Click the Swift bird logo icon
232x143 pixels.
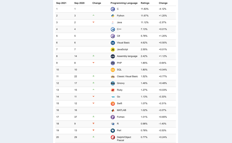coord(113,103)
